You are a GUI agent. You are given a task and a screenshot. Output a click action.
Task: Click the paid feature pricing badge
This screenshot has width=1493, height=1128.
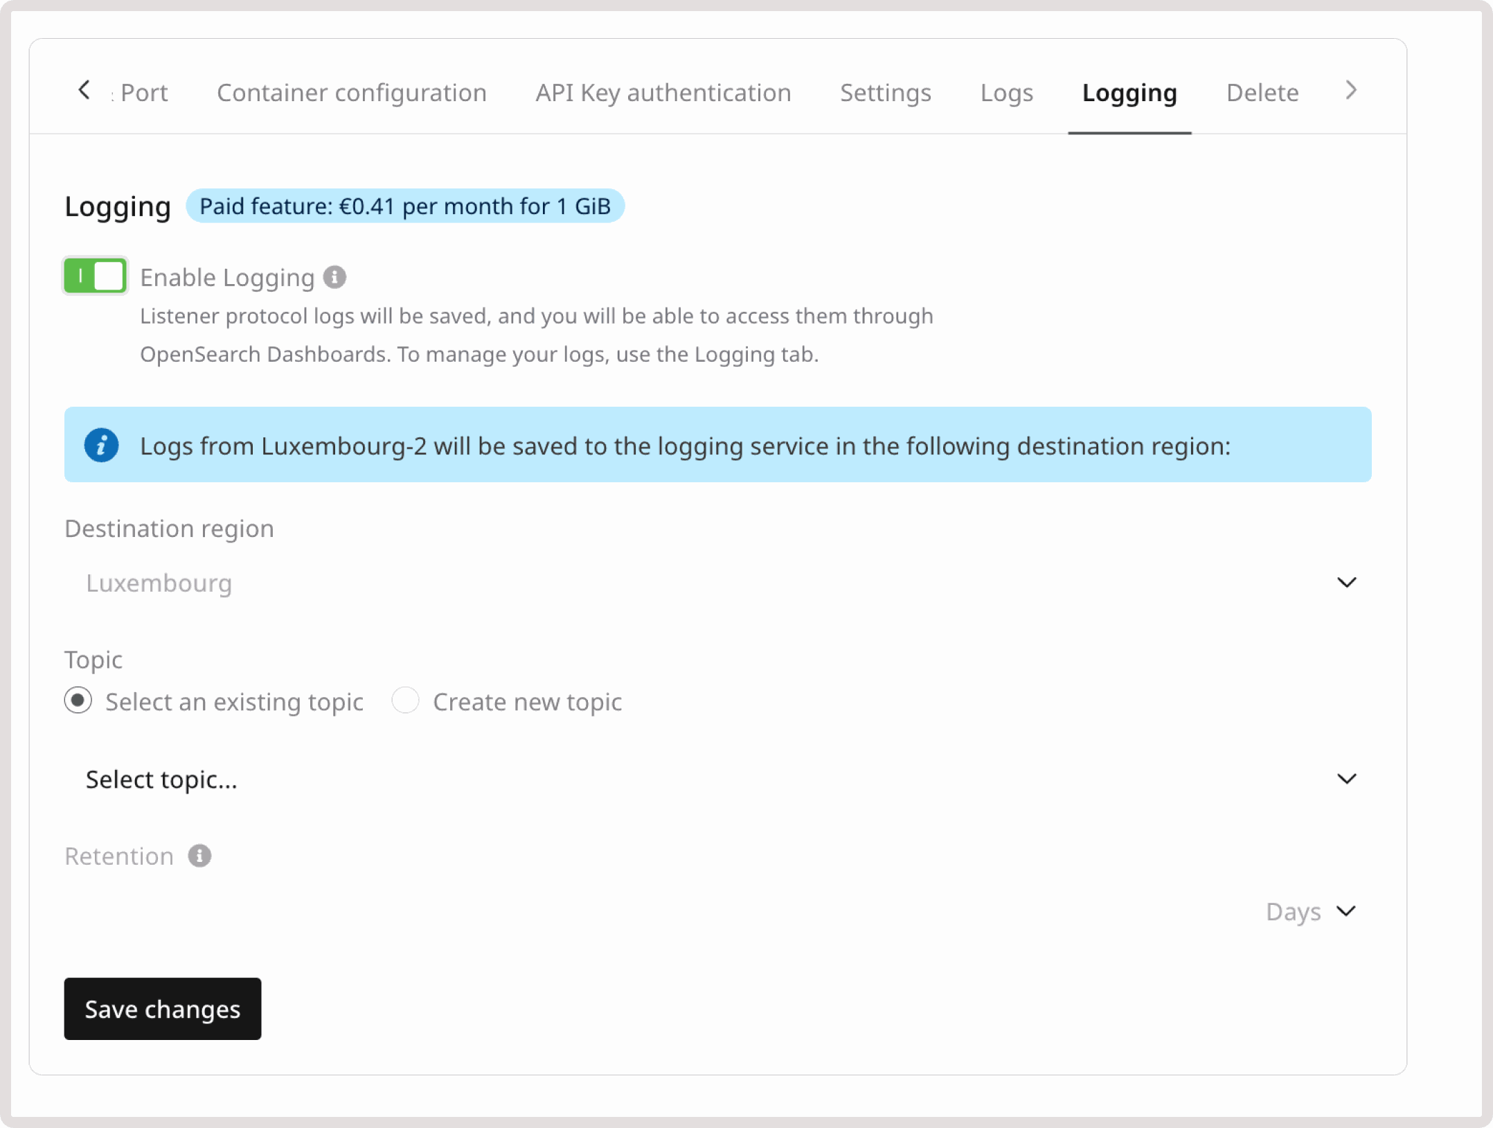pos(405,206)
